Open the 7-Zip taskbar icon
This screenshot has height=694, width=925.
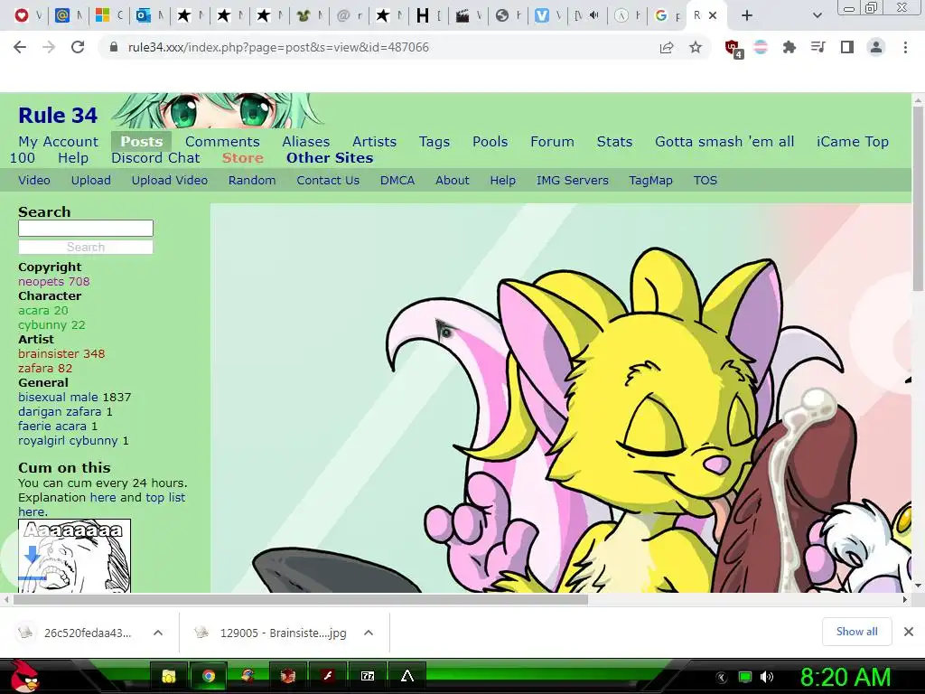[x=368, y=676]
